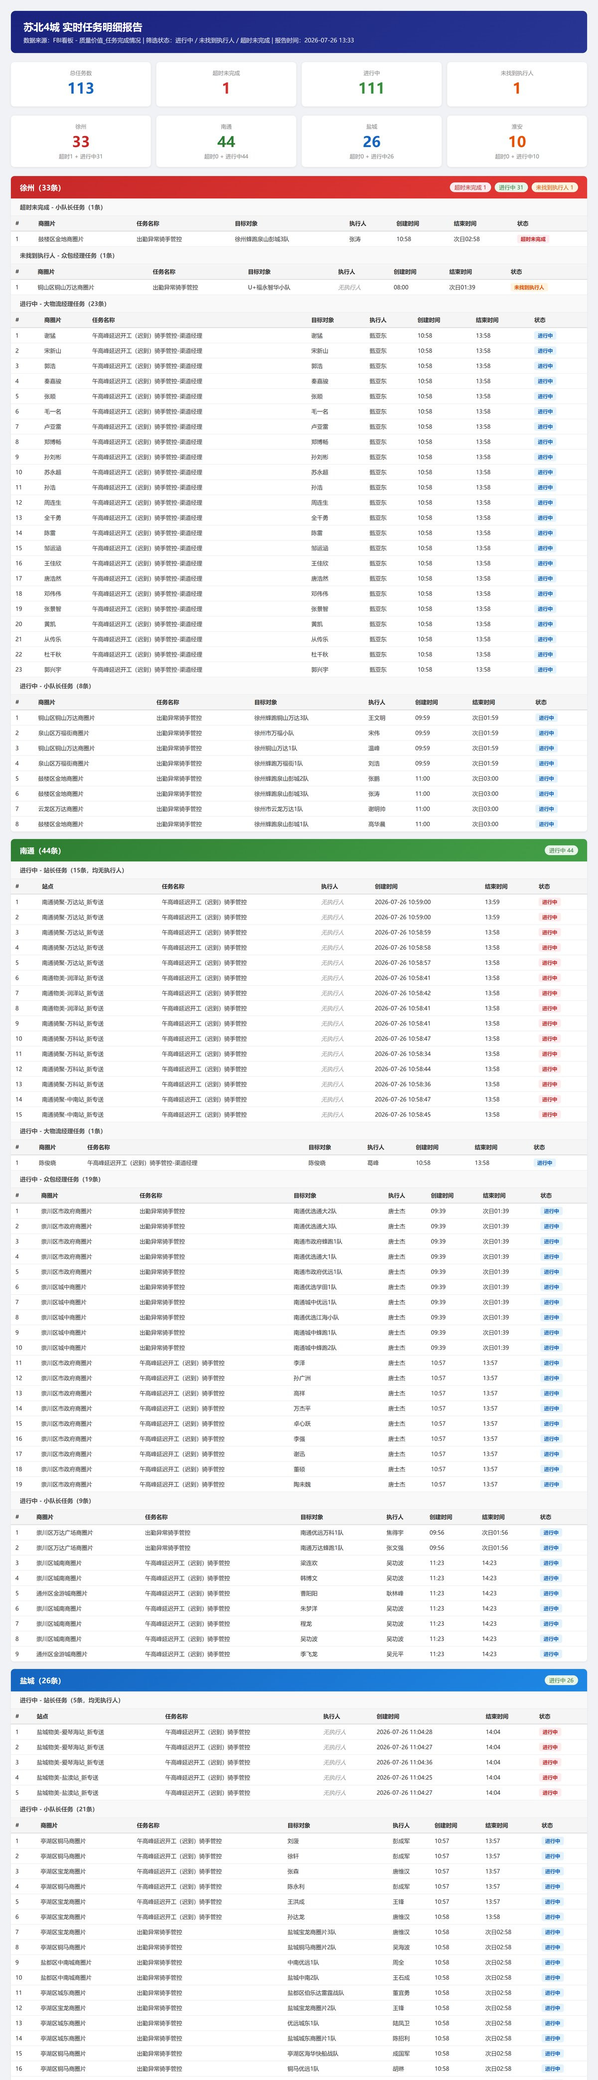Select the 盐城 26 city card
The height and width of the screenshot is (2080, 598).
click(x=371, y=141)
